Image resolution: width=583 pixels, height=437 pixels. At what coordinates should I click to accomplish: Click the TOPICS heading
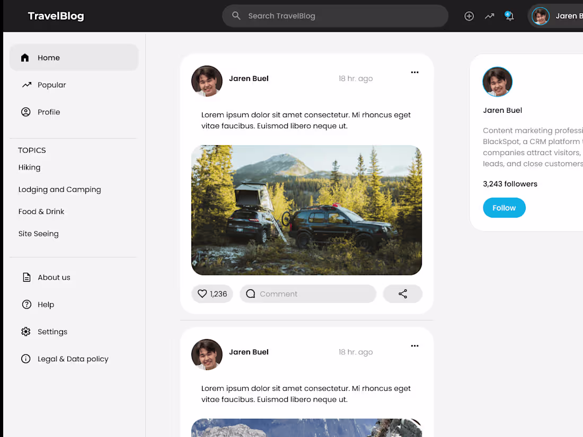click(x=32, y=150)
